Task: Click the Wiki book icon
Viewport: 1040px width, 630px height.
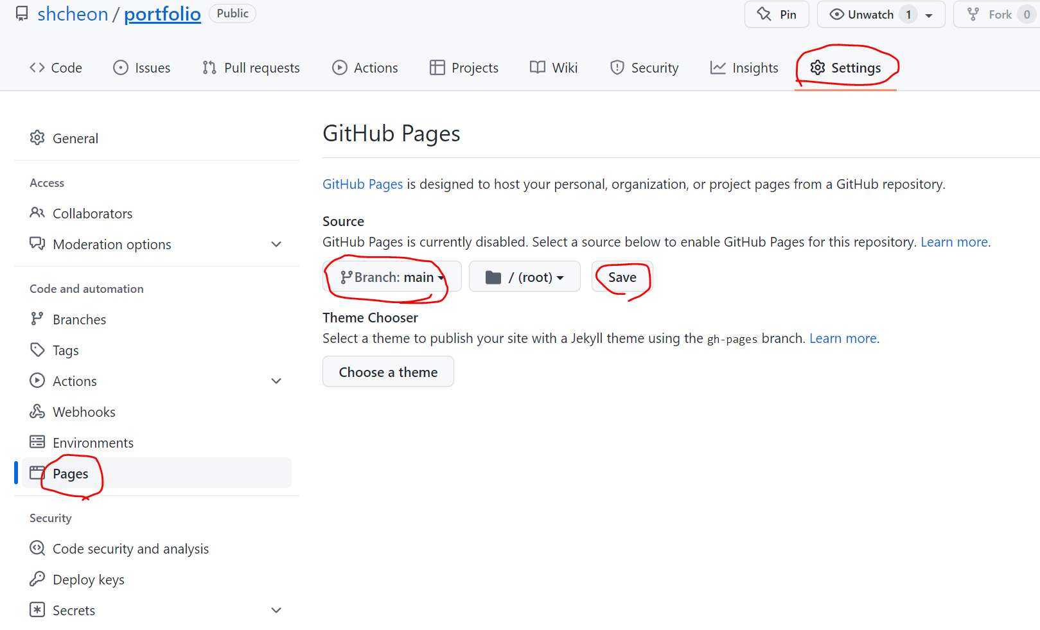Action: [538, 67]
